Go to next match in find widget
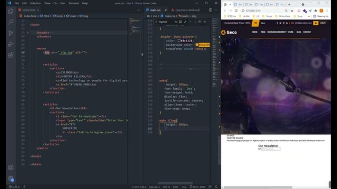 (195, 22)
